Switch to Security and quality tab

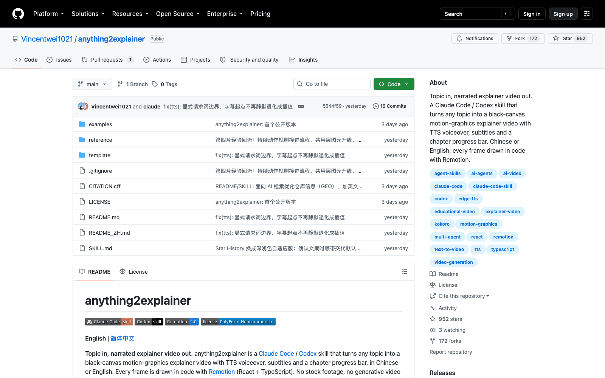pyautogui.click(x=249, y=60)
